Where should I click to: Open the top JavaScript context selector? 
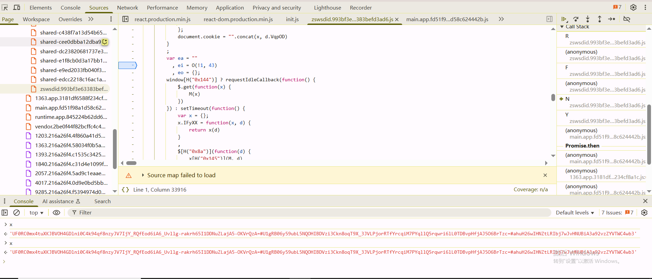(x=36, y=212)
